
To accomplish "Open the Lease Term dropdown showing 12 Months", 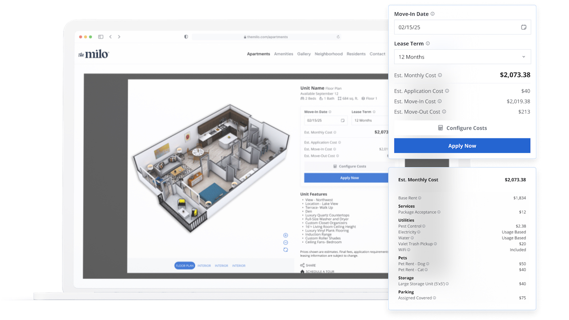I will pos(462,56).
